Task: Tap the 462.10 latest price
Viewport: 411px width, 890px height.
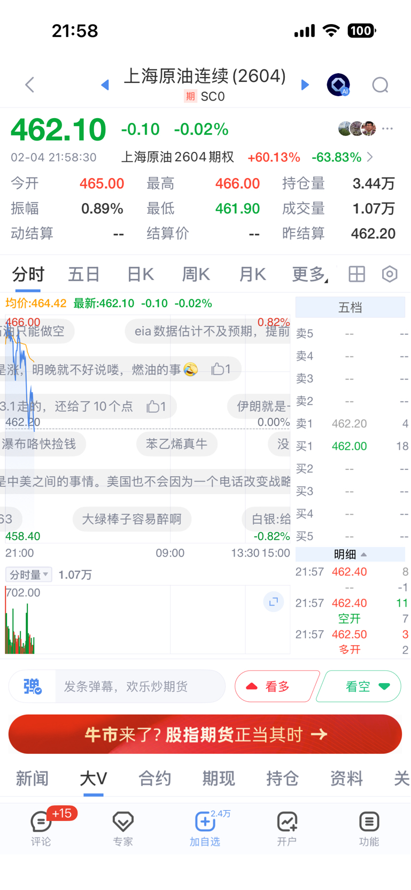Action: coord(58,129)
